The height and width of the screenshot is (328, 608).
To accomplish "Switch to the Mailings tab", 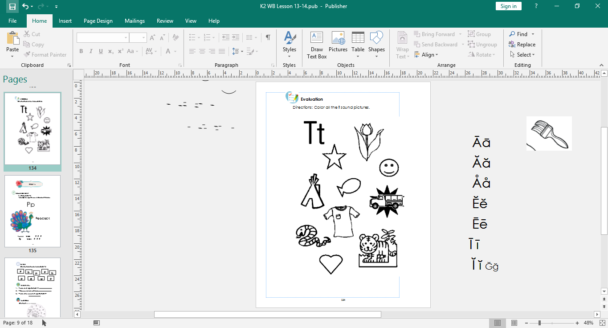I will pyautogui.click(x=135, y=21).
